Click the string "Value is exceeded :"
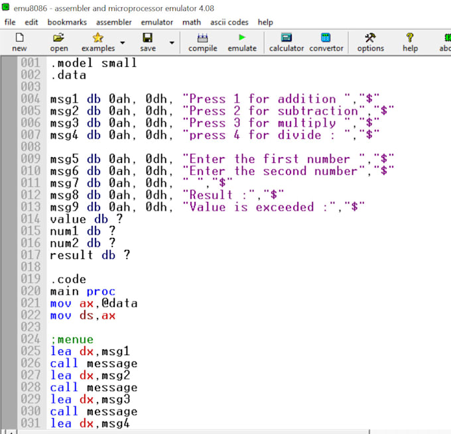Screen dimensions: 451x434 pos(260,207)
